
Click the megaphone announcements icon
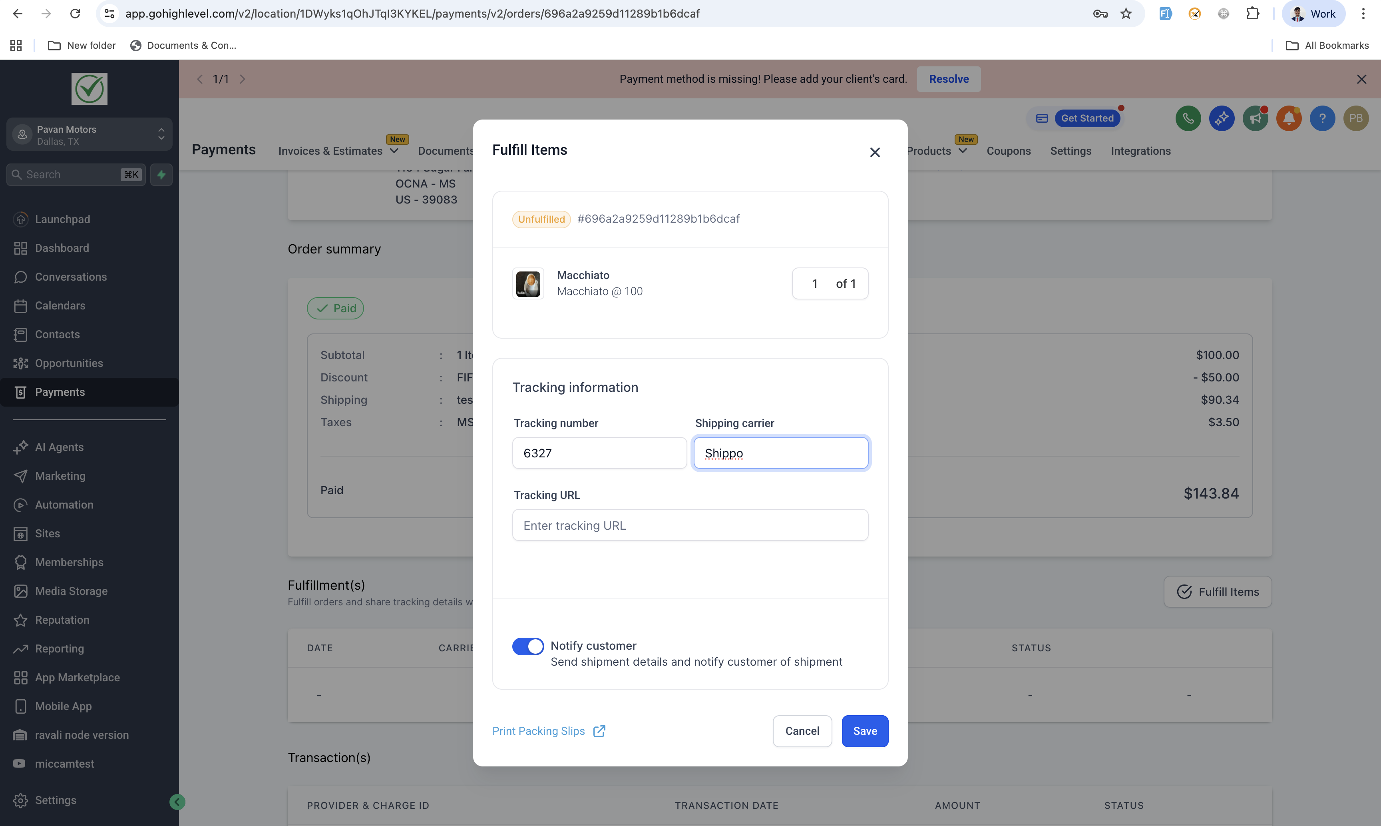click(x=1255, y=119)
